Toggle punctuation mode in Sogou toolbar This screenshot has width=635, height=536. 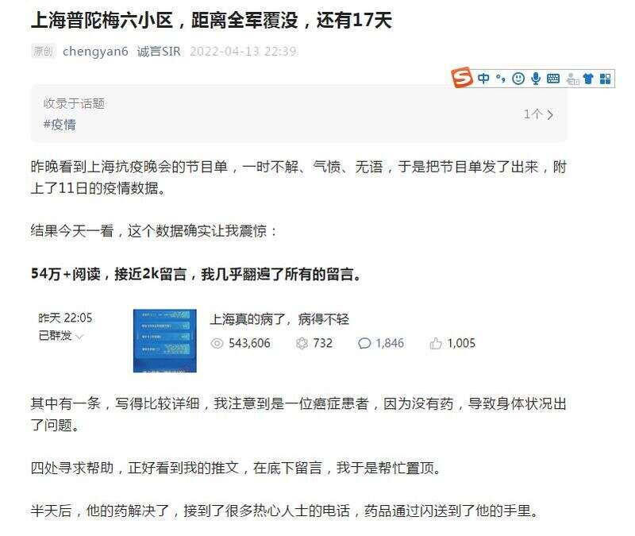[501, 78]
